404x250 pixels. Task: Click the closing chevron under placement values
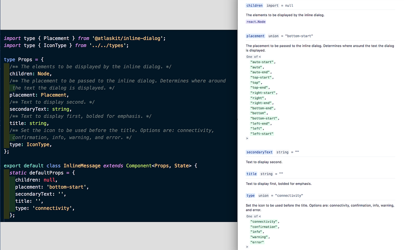point(247,138)
